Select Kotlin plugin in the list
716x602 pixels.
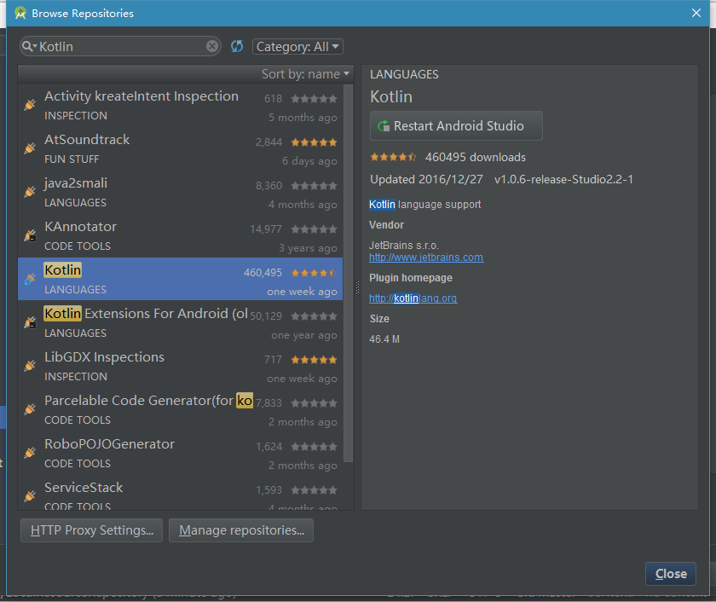tap(180, 279)
